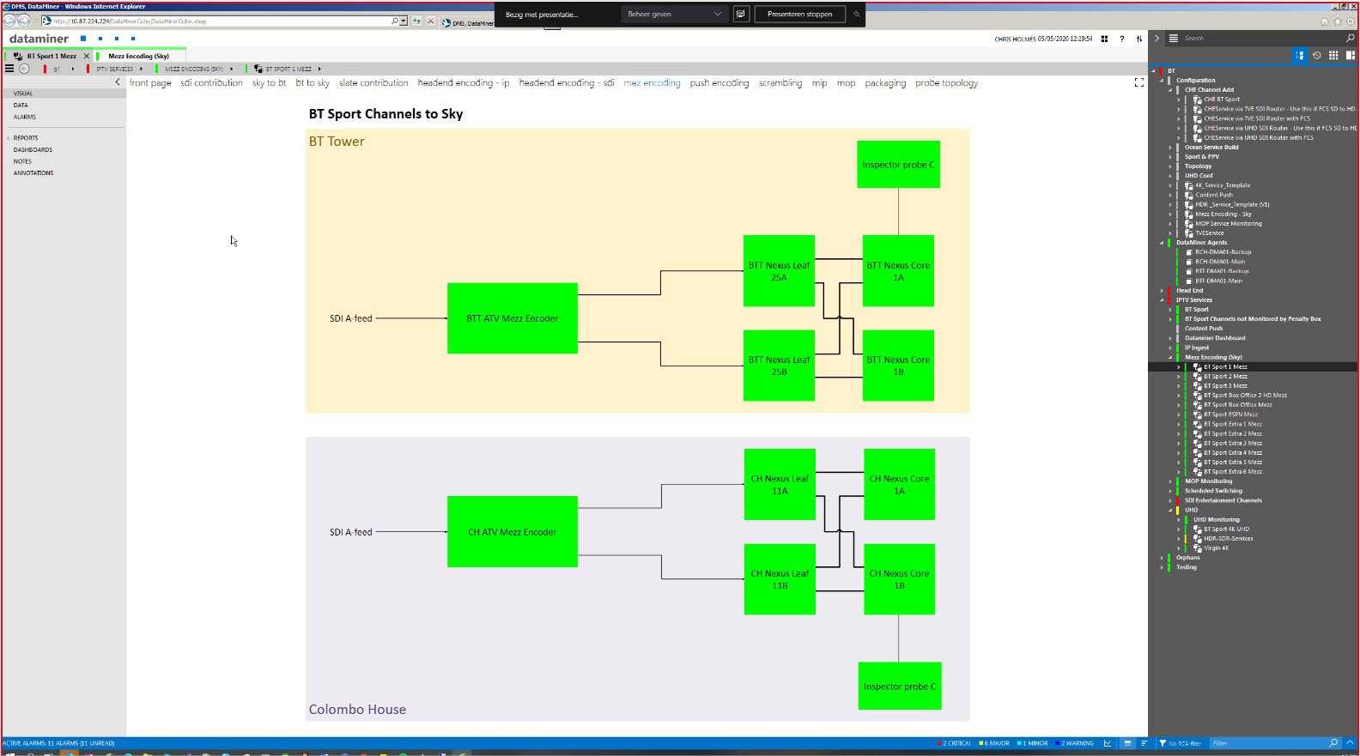Viewport: 1360px width, 756px height.
Task: Collapse the Configuration tree node
Action: 1162,81
